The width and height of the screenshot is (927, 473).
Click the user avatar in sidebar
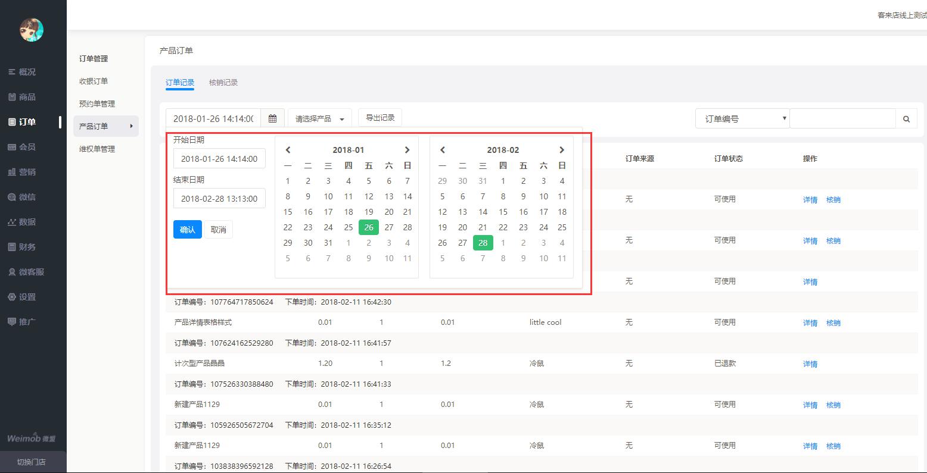(32, 30)
